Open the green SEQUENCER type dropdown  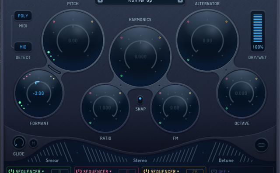(x=30, y=171)
